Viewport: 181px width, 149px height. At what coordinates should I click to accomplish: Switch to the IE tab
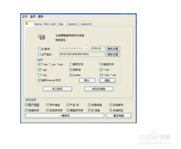[29, 24]
